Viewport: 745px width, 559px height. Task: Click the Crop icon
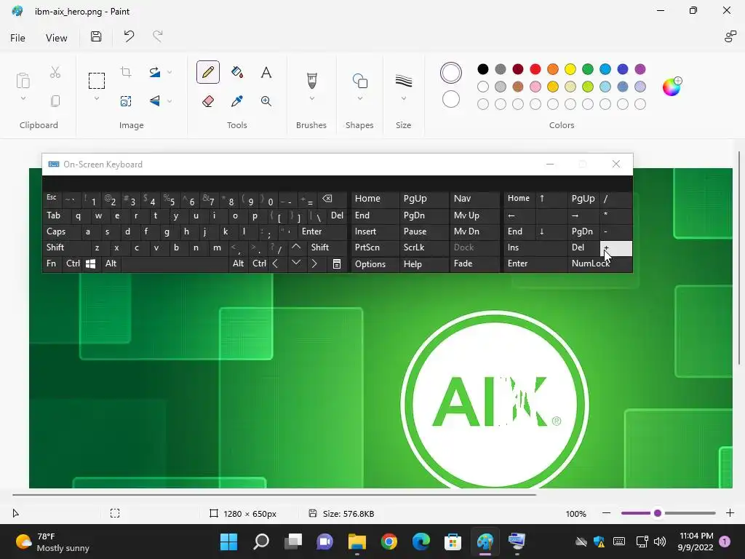tap(126, 72)
